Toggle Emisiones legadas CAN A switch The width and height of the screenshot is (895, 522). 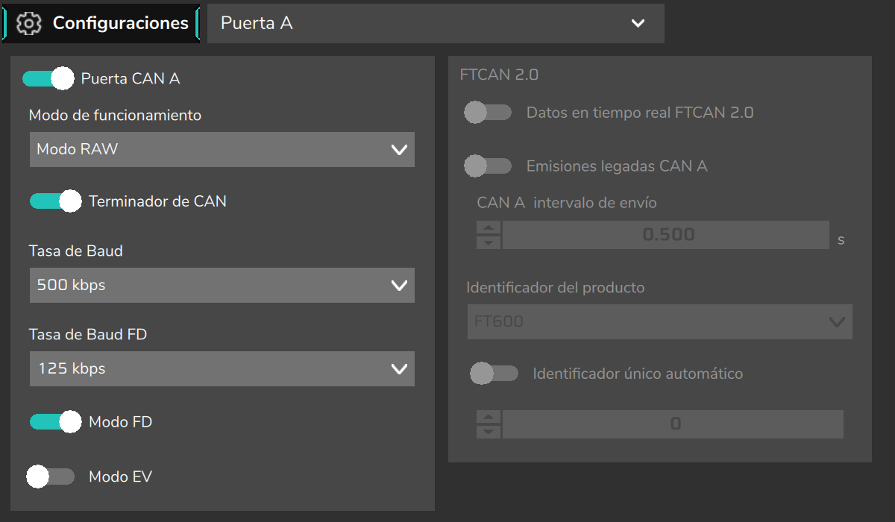[x=488, y=166]
